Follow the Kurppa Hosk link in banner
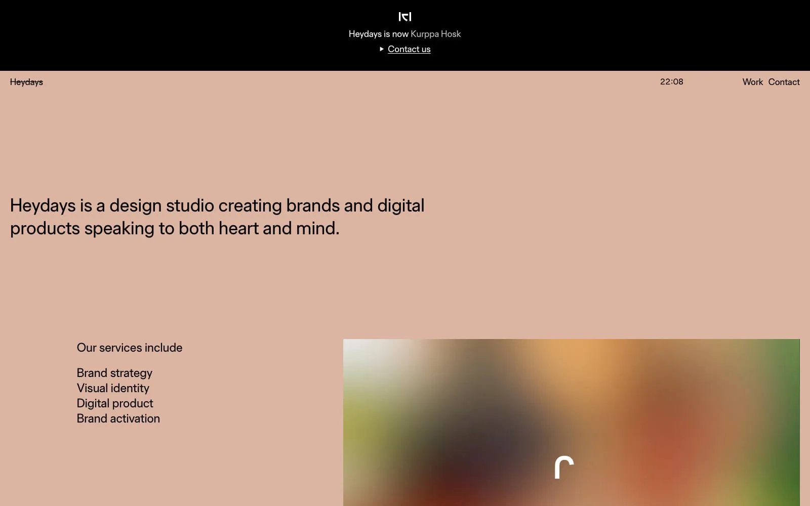The height and width of the screenshot is (506, 810). 435,34
